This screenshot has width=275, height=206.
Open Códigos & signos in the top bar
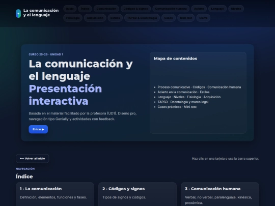[135, 9]
